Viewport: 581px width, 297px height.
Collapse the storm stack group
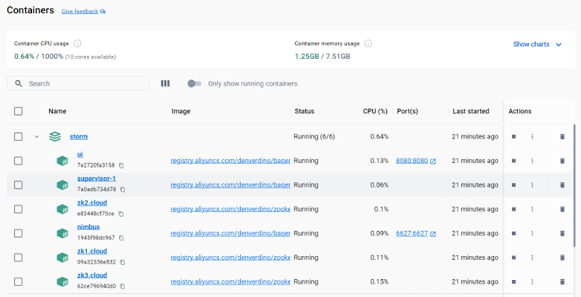[x=37, y=137]
